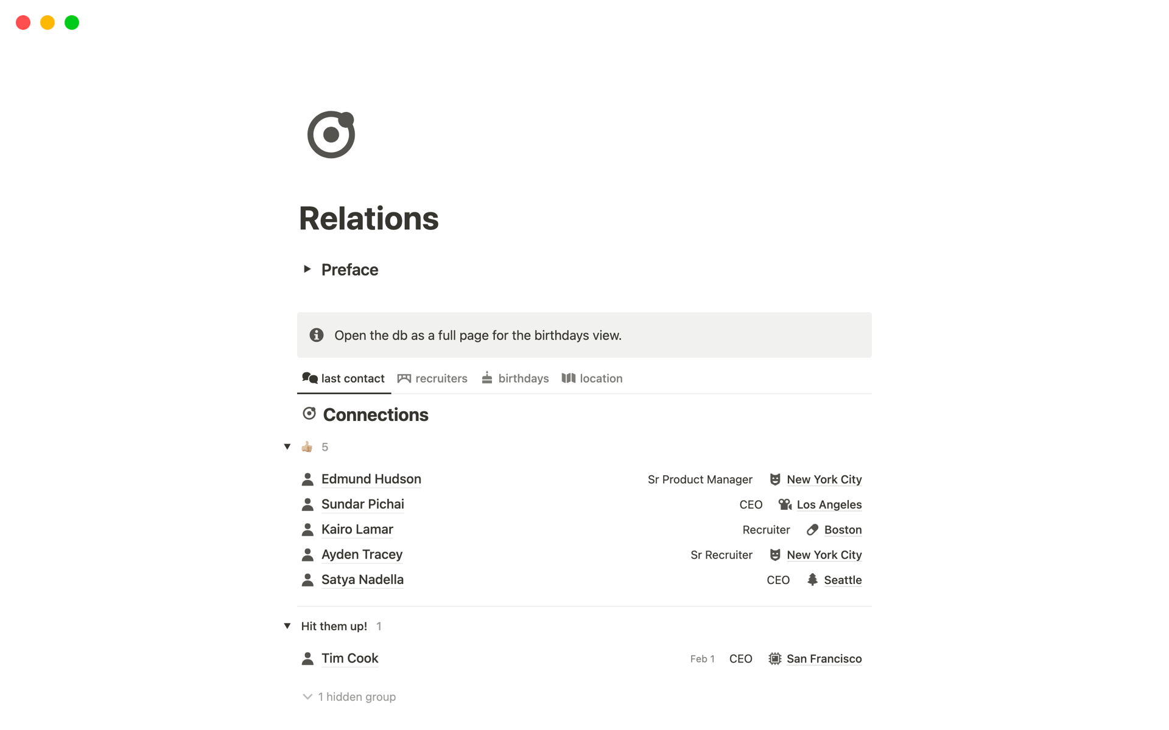
Task: Click person icon beside Edmund Hudson
Action: [307, 479]
